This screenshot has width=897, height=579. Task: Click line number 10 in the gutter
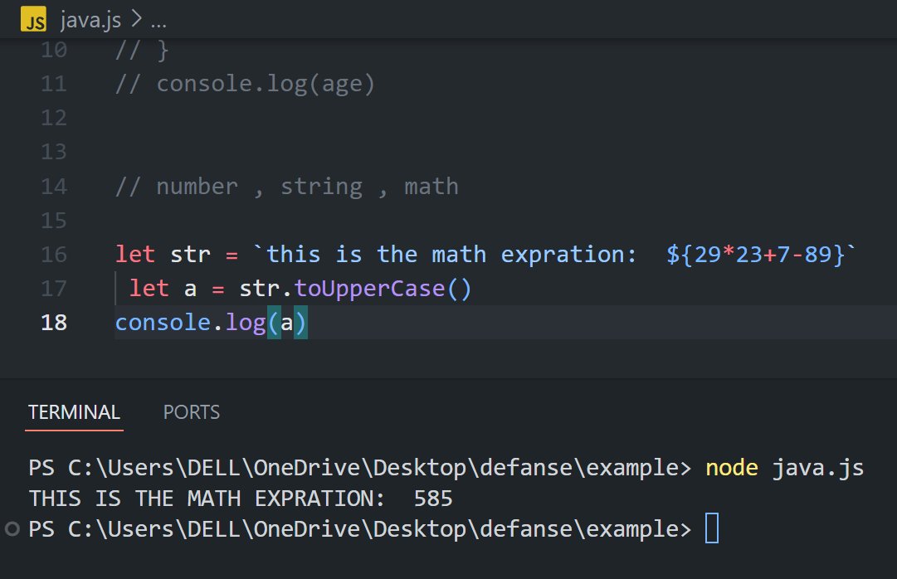tap(54, 51)
